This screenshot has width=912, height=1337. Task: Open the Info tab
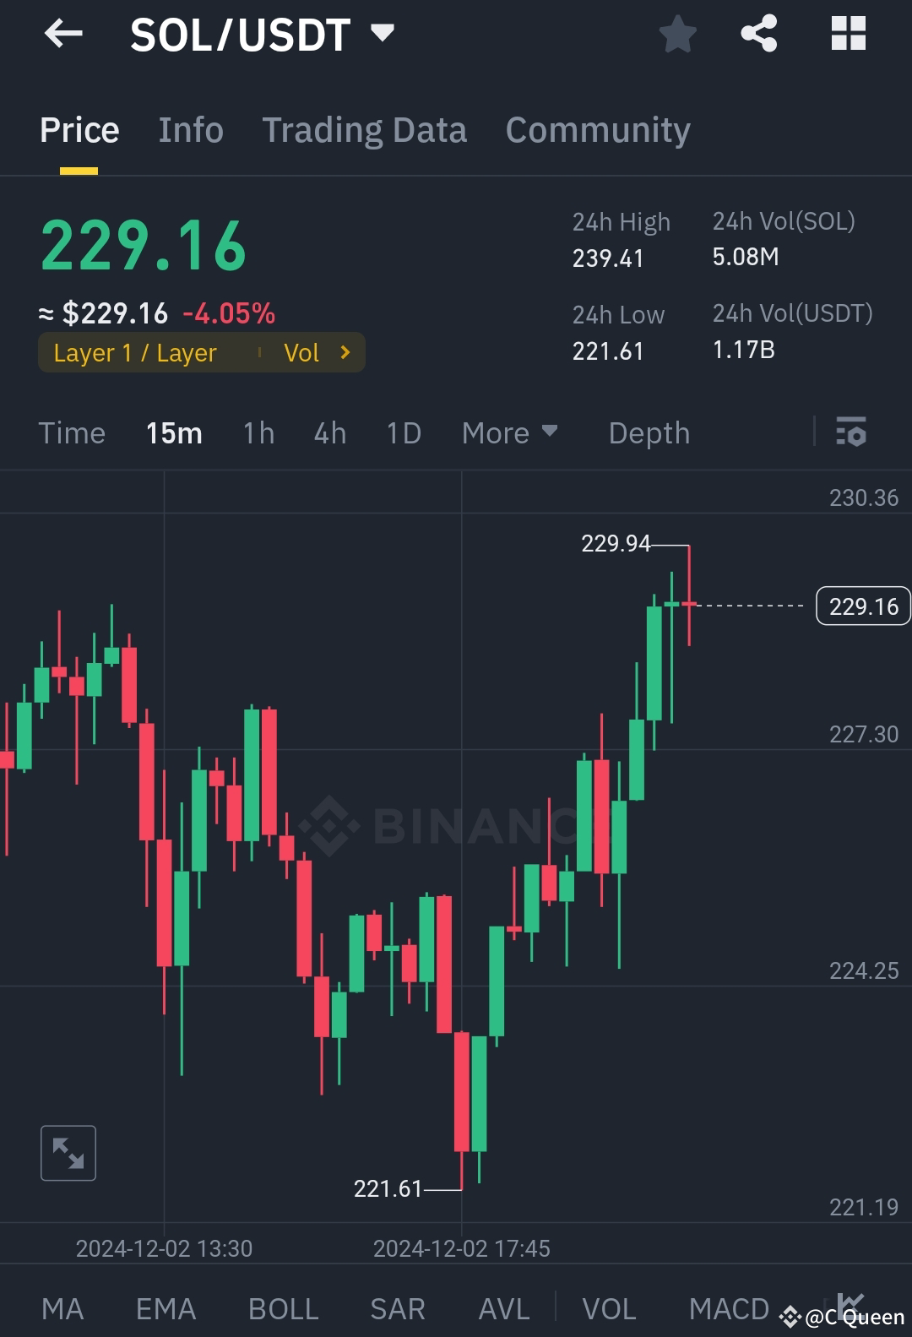coord(190,129)
